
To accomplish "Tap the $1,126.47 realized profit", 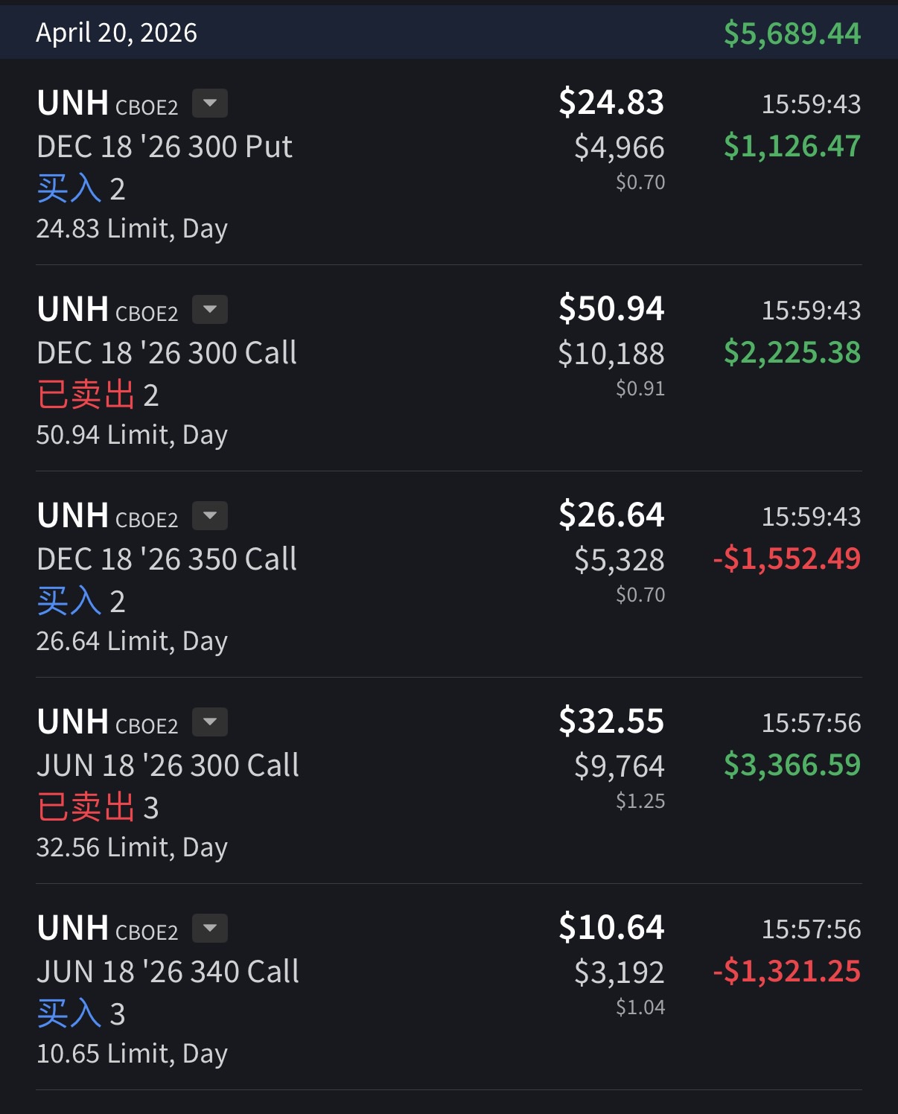I will point(792,146).
